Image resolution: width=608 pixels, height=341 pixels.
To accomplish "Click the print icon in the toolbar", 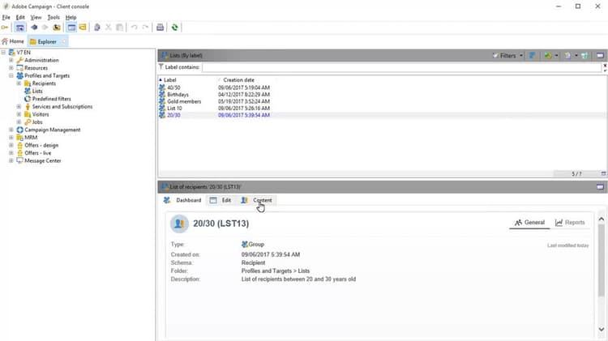I will pyautogui.click(x=160, y=28).
